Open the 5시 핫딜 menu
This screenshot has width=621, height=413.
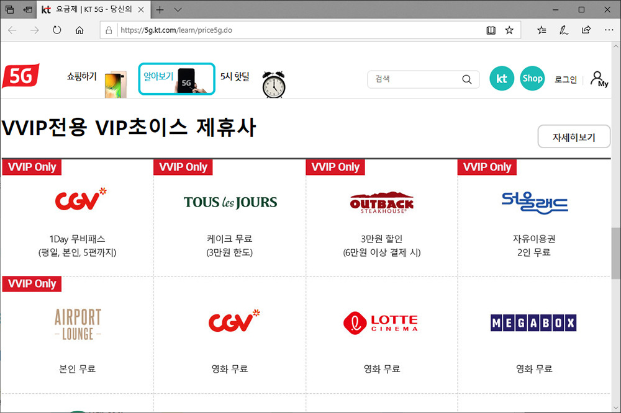[x=235, y=76]
